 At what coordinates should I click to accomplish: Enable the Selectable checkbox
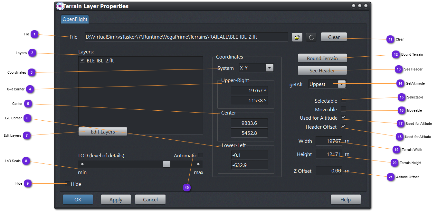click(343, 100)
